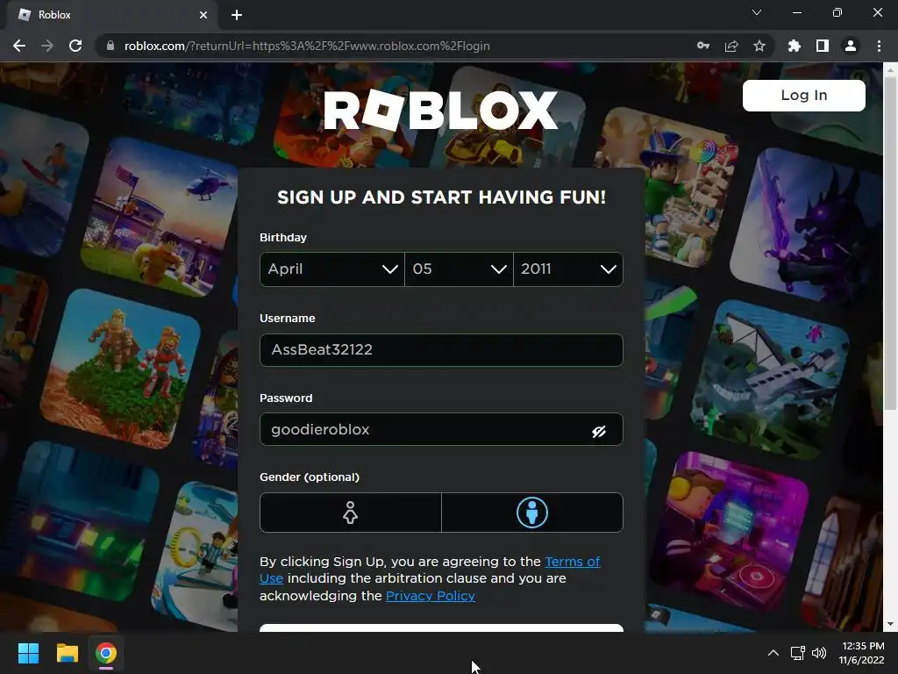Reload the Roblox page
898x674 pixels.
pos(75,46)
